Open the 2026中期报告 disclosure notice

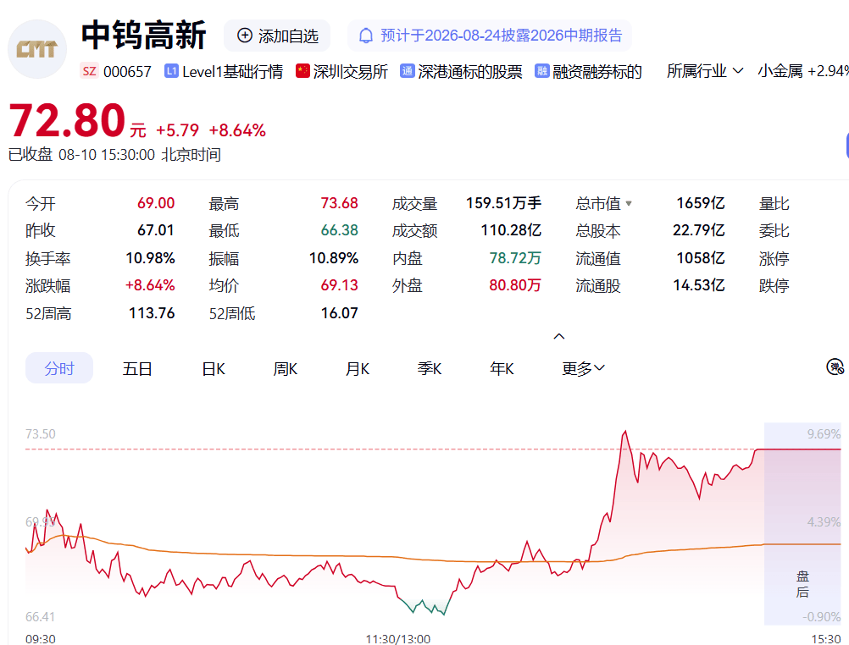pyautogui.click(x=490, y=36)
